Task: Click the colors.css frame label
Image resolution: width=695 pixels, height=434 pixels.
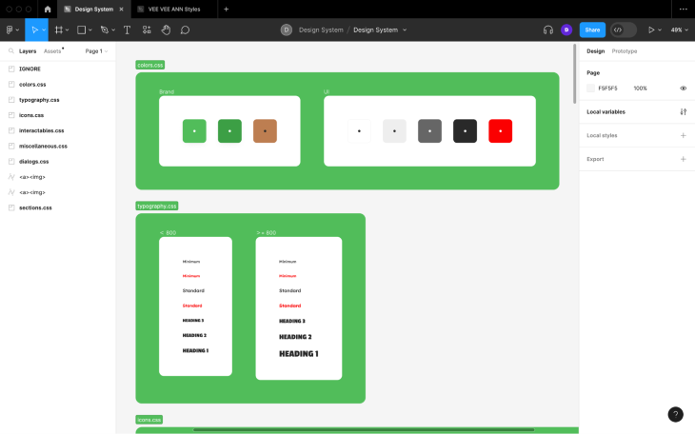Action: pos(149,65)
